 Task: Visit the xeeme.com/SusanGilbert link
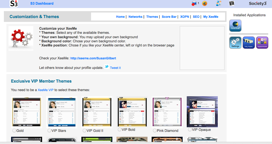click(x=93, y=58)
